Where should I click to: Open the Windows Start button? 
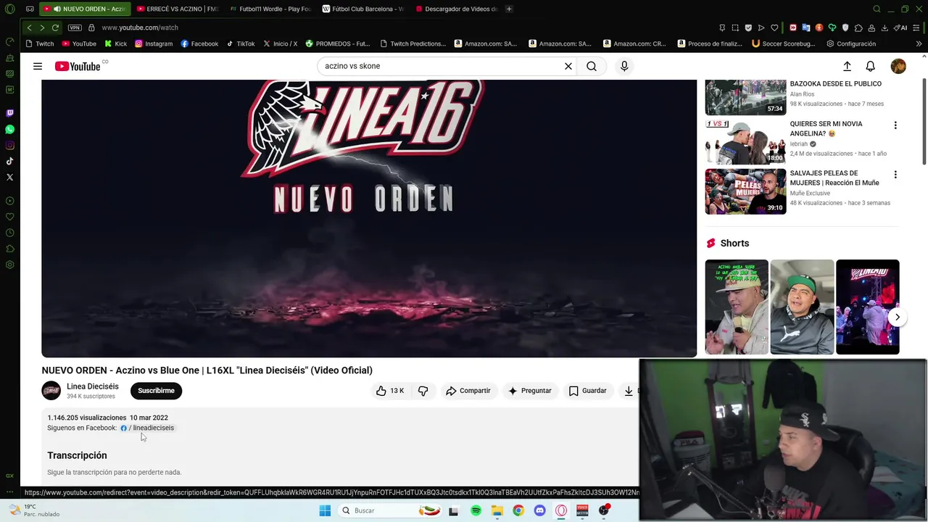(325, 510)
